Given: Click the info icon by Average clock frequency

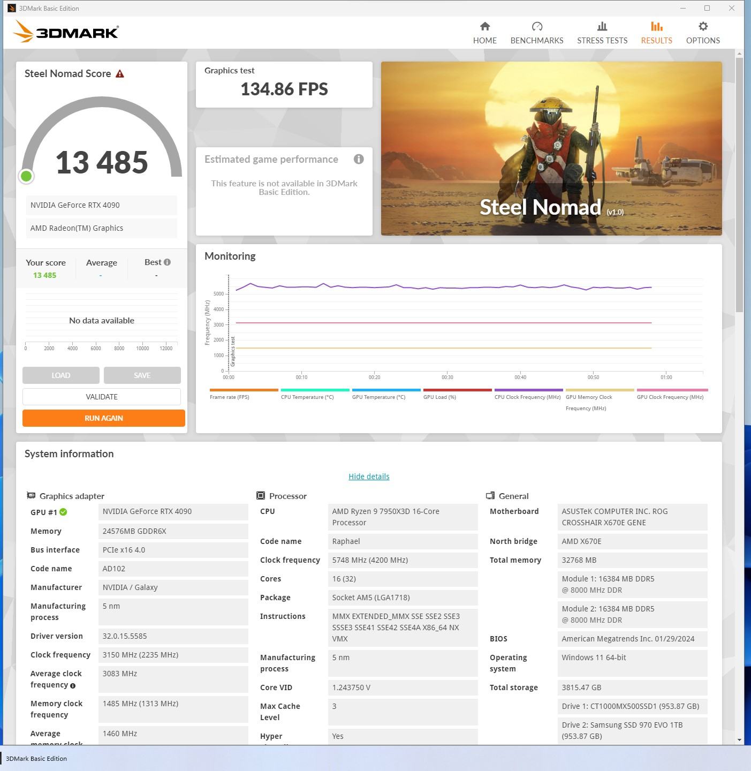Looking at the screenshot, I should tap(73, 685).
